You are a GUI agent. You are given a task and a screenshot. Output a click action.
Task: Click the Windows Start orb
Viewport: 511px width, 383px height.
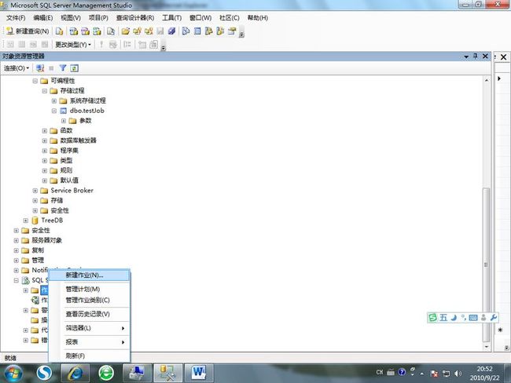pos(13,374)
